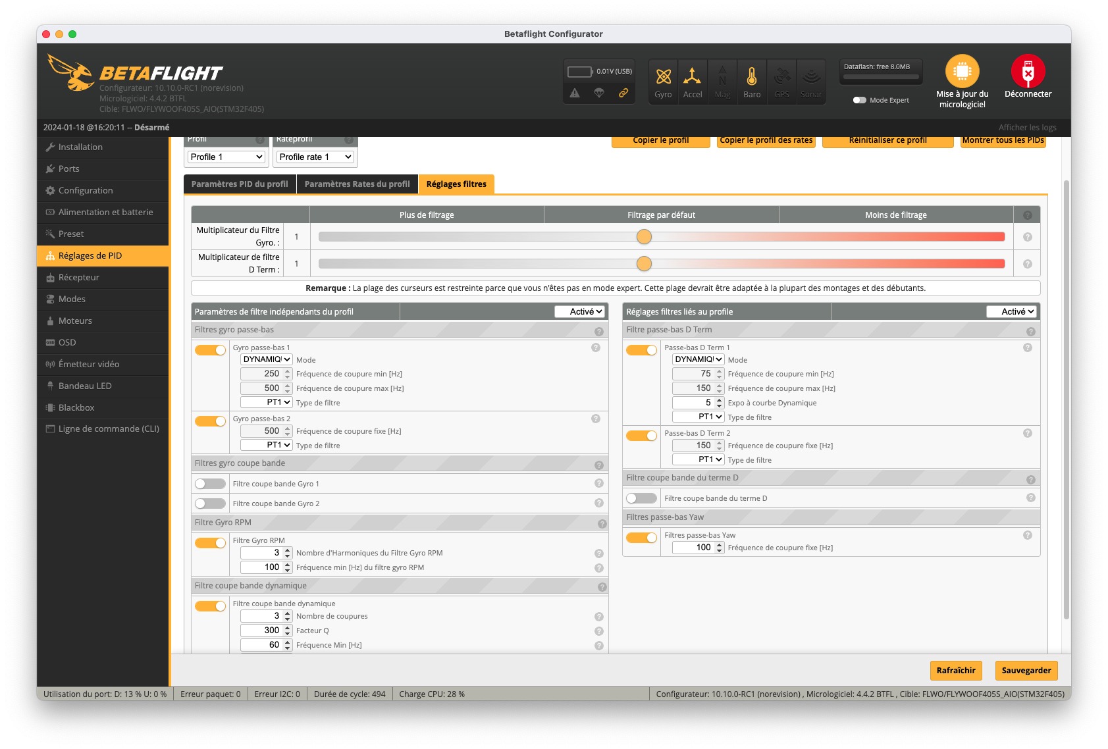Open help for Gyro passe-bas 2
Viewport: 1108px width, 749px height.
pos(596,419)
